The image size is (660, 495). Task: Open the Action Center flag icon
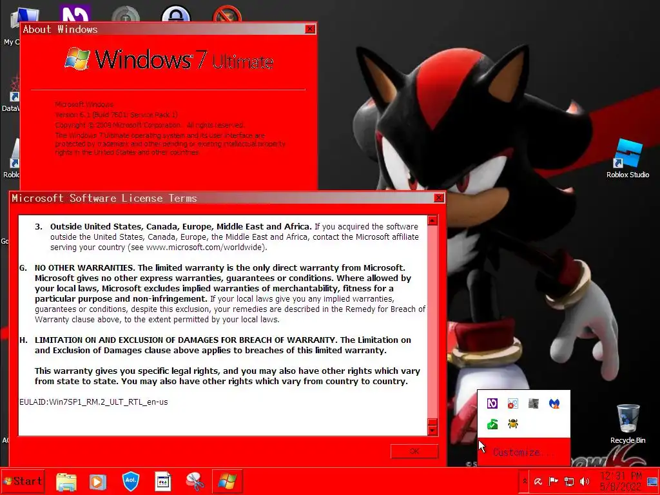(553, 481)
